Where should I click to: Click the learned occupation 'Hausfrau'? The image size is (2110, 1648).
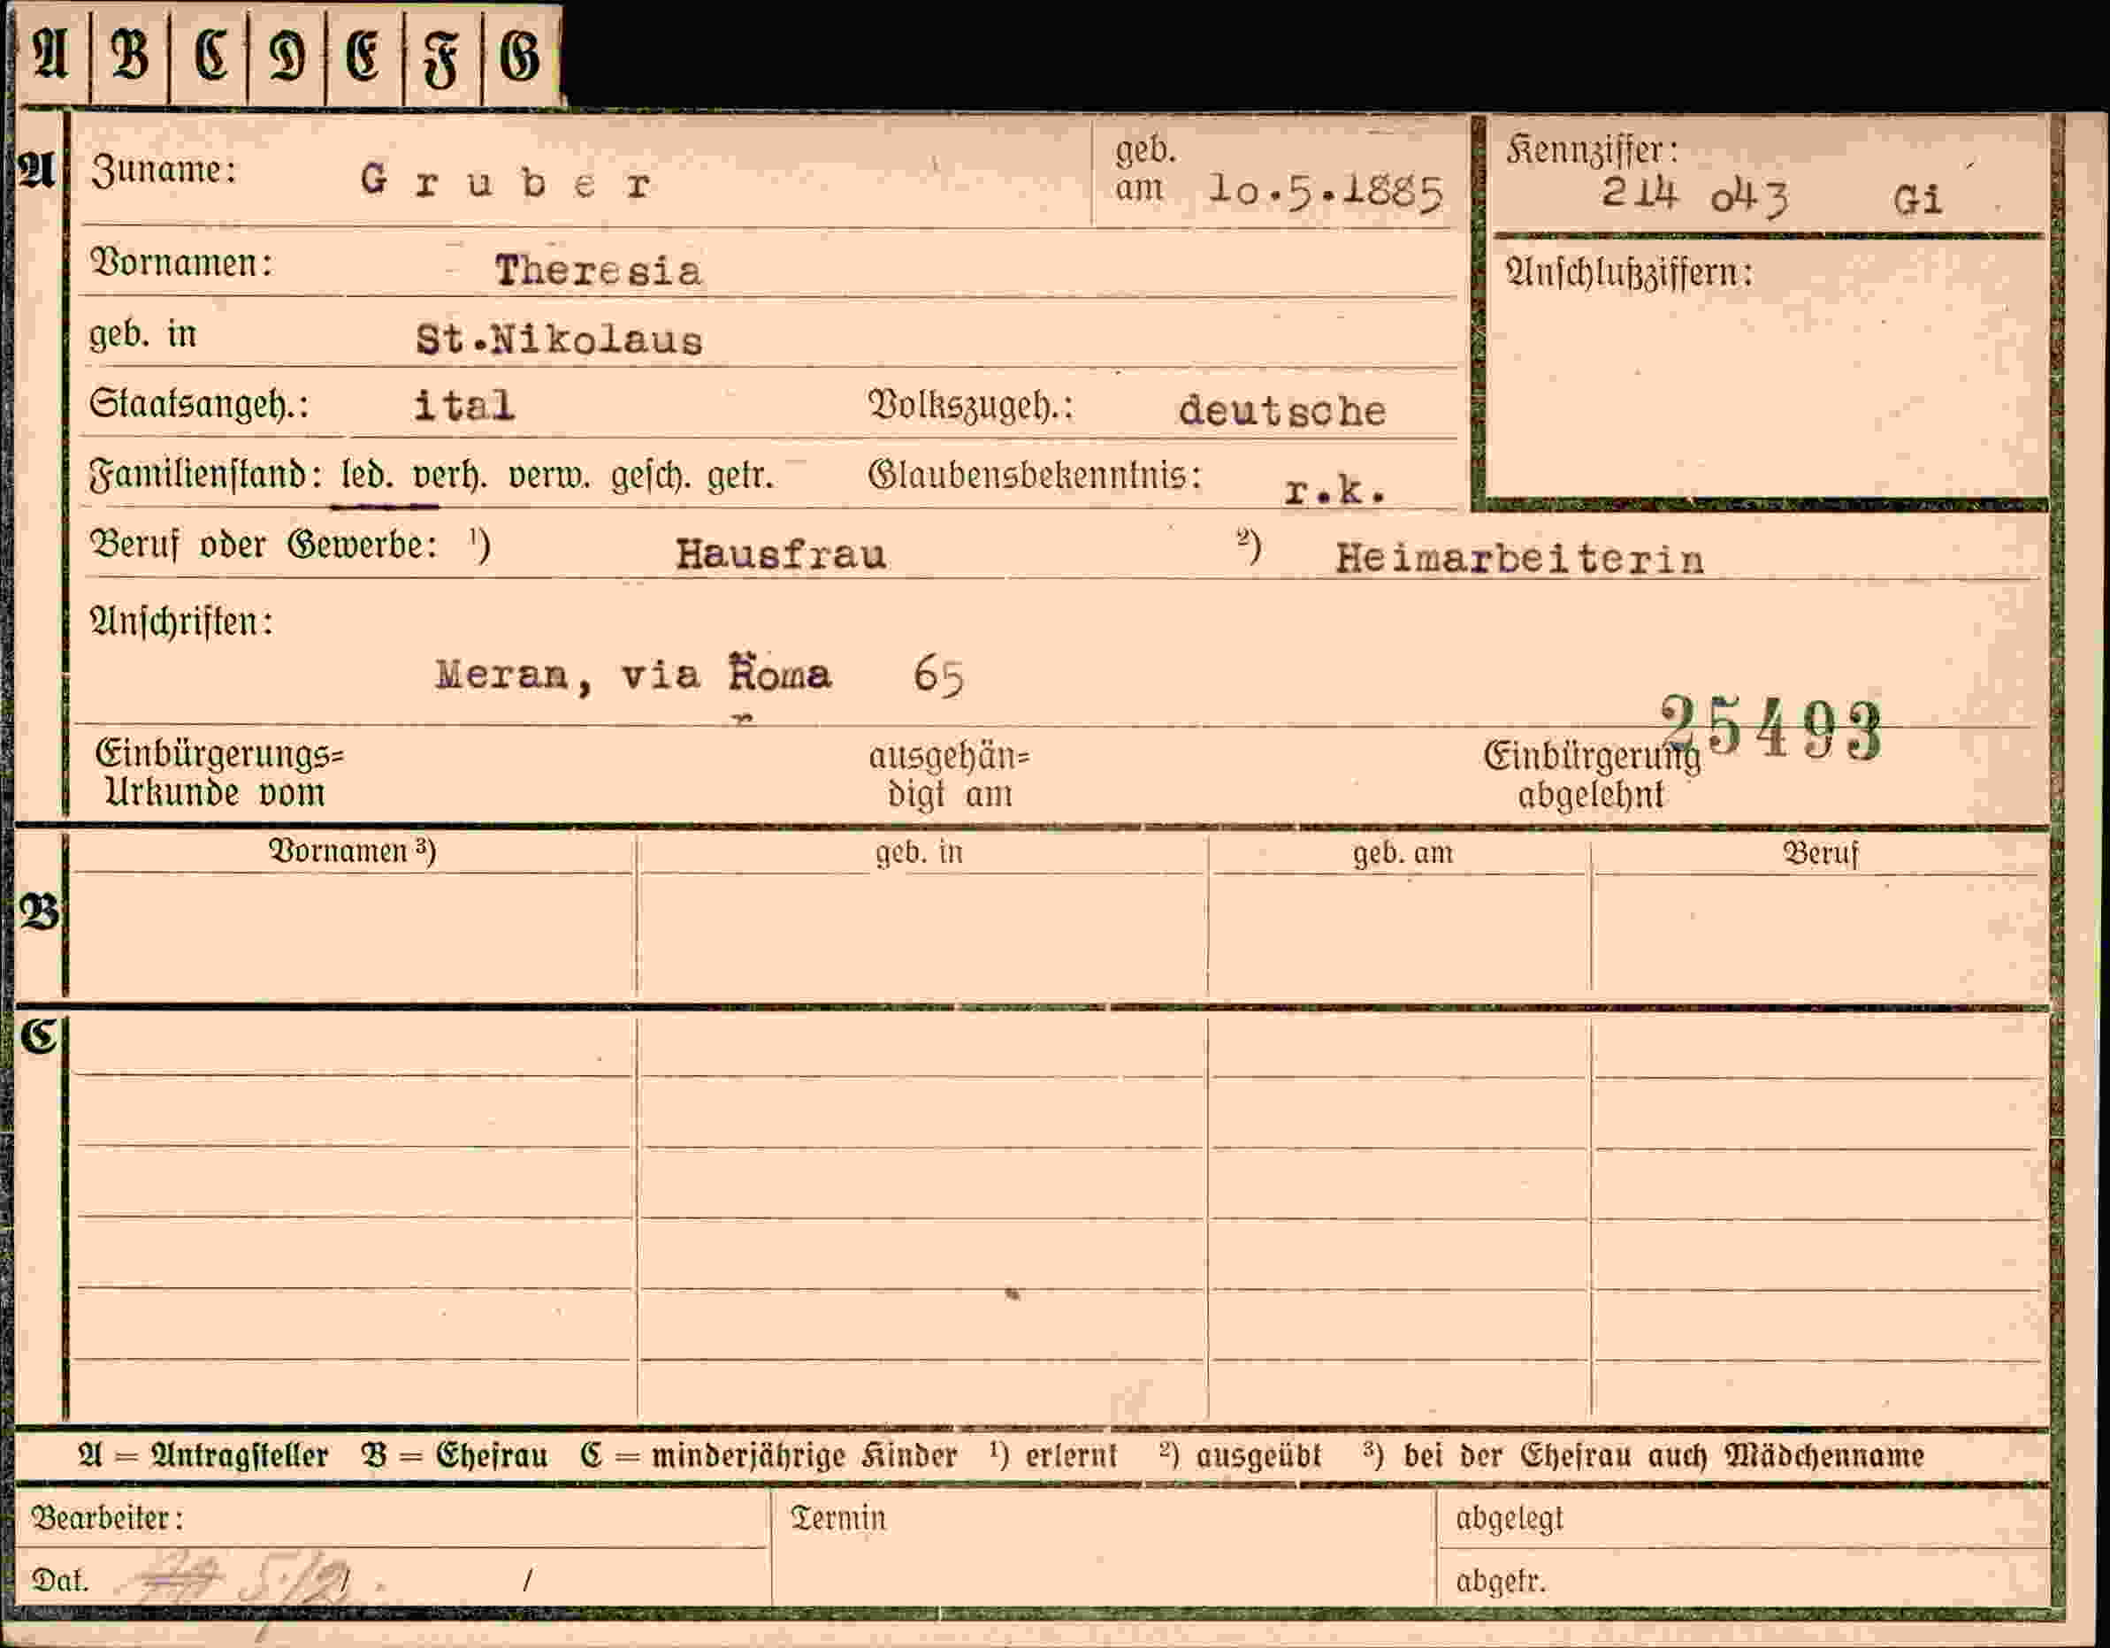[x=781, y=554]
